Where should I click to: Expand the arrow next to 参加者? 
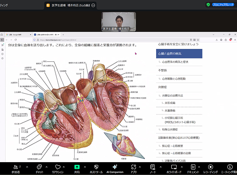27,167
